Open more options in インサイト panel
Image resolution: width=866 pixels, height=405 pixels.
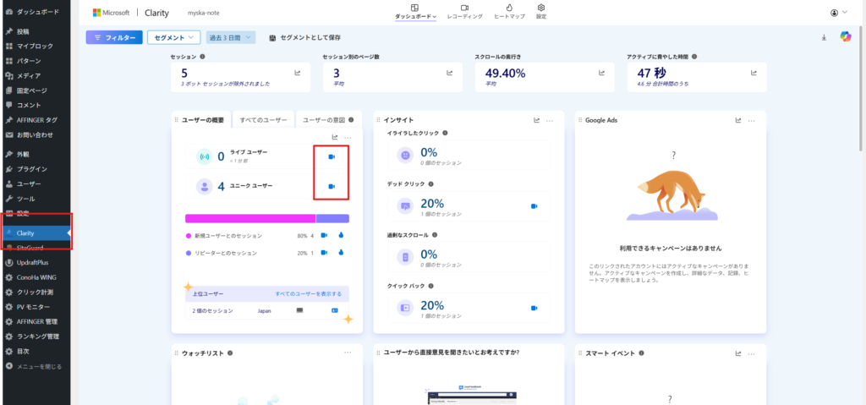[x=550, y=120]
